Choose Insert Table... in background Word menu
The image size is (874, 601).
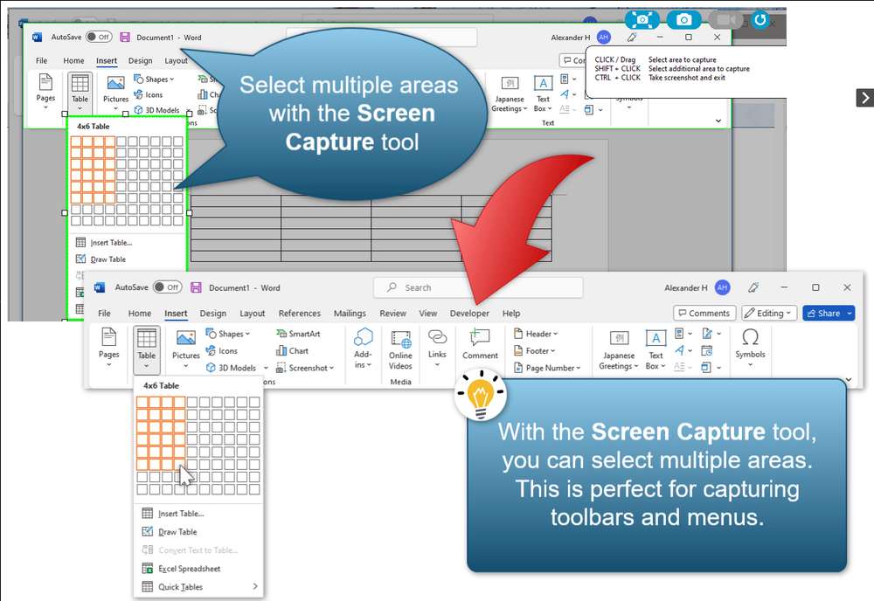pos(104,242)
